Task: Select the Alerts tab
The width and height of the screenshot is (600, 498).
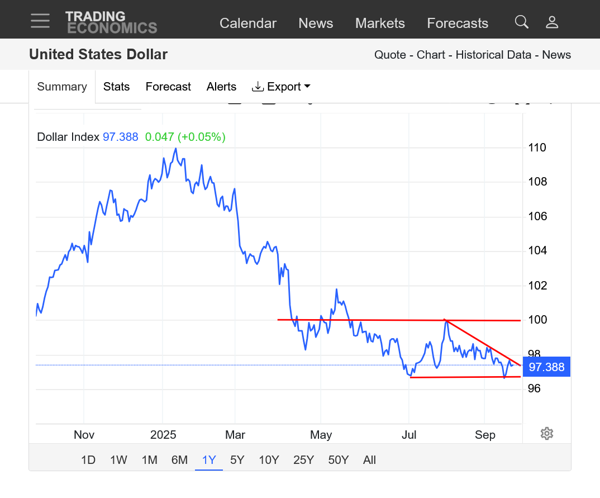Action: coord(221,87)
